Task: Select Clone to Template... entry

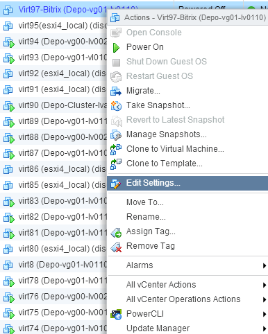Action: pyautogui.click(x=188, y=164)
